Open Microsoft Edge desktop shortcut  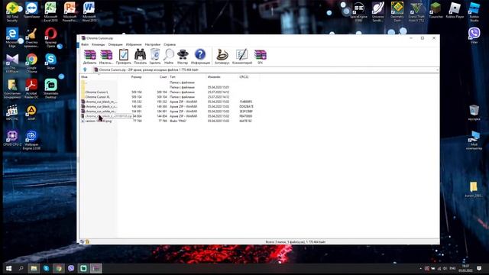(12, 37)
